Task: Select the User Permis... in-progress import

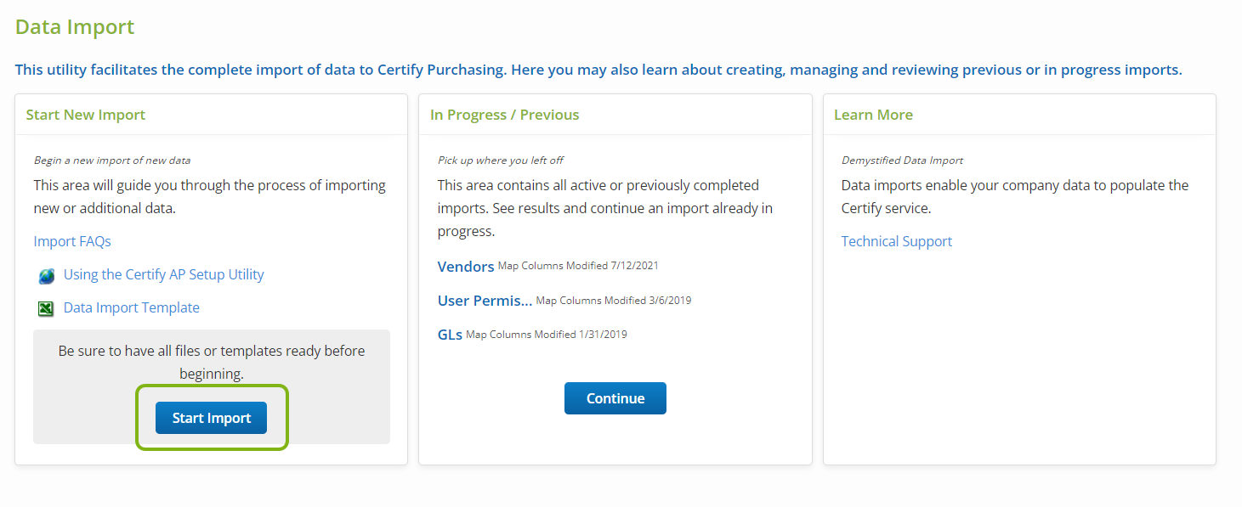Action: 485,301
